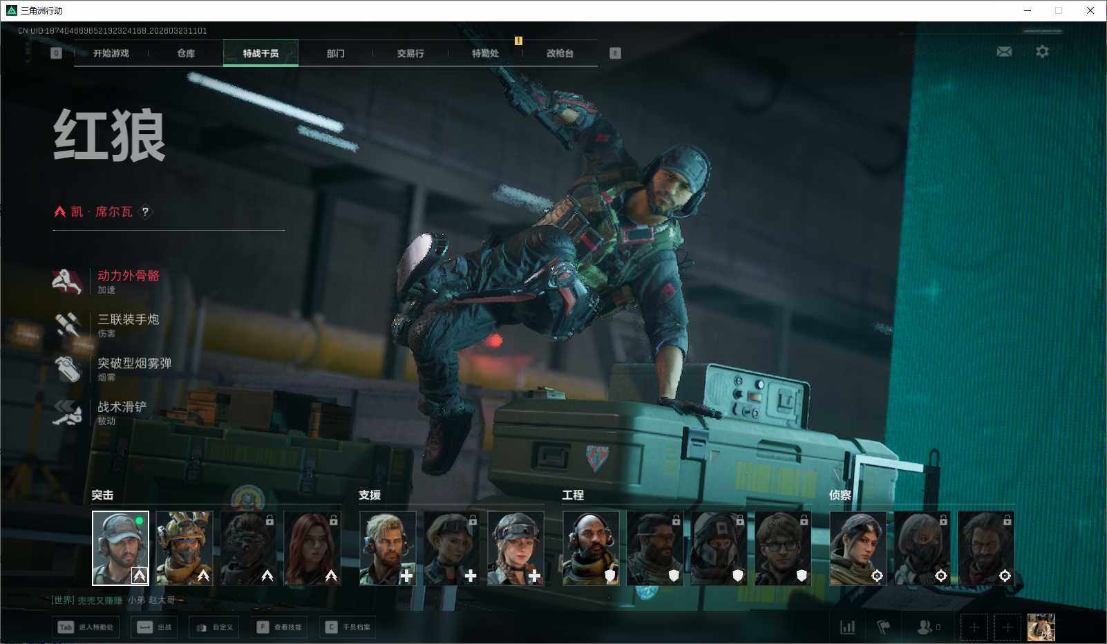Click the 支援 category label

370,495
